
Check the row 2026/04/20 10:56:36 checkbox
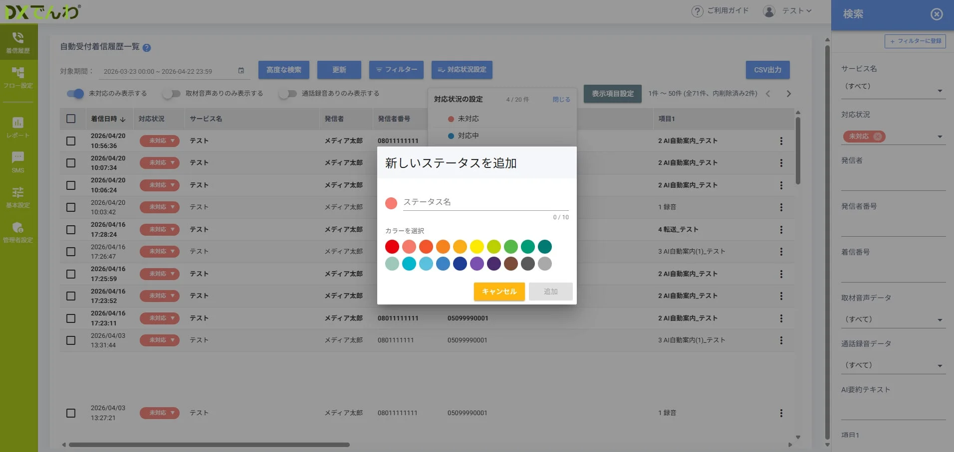tap(71, 141)
